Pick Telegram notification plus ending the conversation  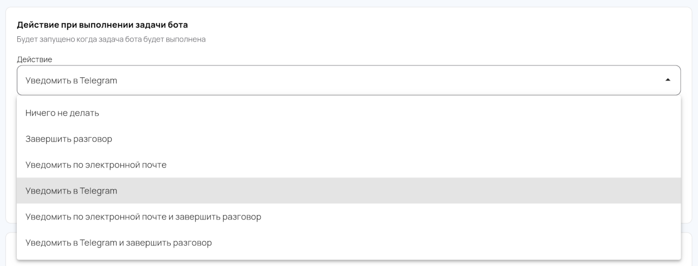pyautogui.click(x=119, y=243)
